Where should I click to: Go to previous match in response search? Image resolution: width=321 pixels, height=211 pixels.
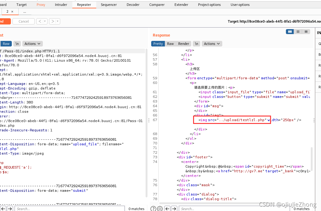(x=167, y=209)
